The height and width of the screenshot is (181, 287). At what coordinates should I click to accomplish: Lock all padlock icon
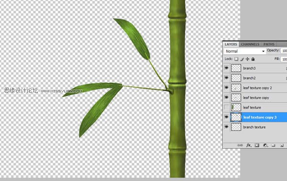(x=253, y=59)
